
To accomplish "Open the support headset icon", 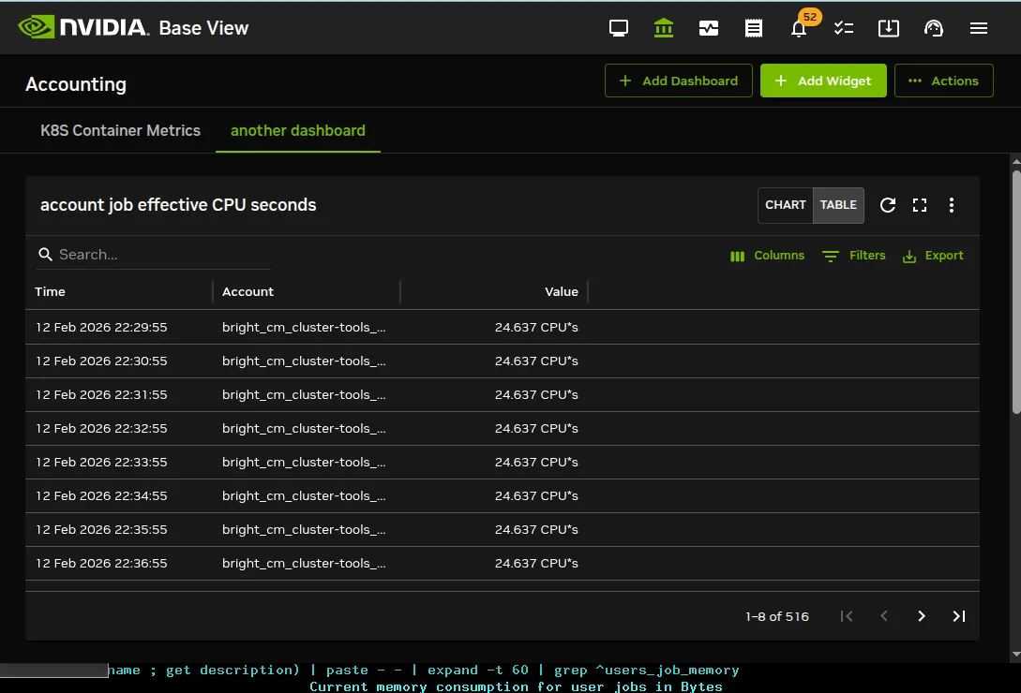I will click(934, 28).
